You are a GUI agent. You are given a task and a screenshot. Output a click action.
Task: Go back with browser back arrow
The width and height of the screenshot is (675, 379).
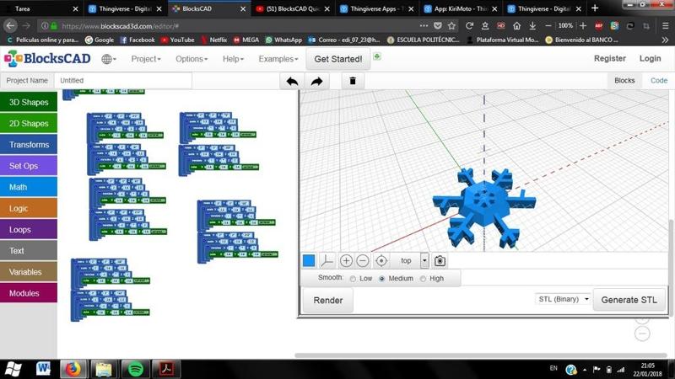coord(10,26)
